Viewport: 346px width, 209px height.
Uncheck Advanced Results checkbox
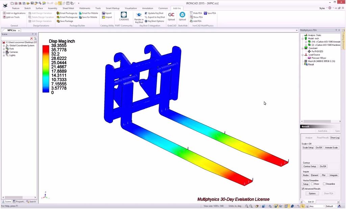(303, 189)
